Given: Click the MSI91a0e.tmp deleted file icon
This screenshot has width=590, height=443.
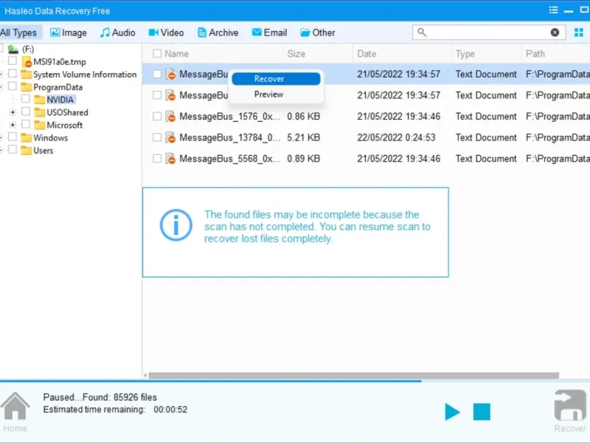Looking at the screenshot, I should tap(27, 62).
